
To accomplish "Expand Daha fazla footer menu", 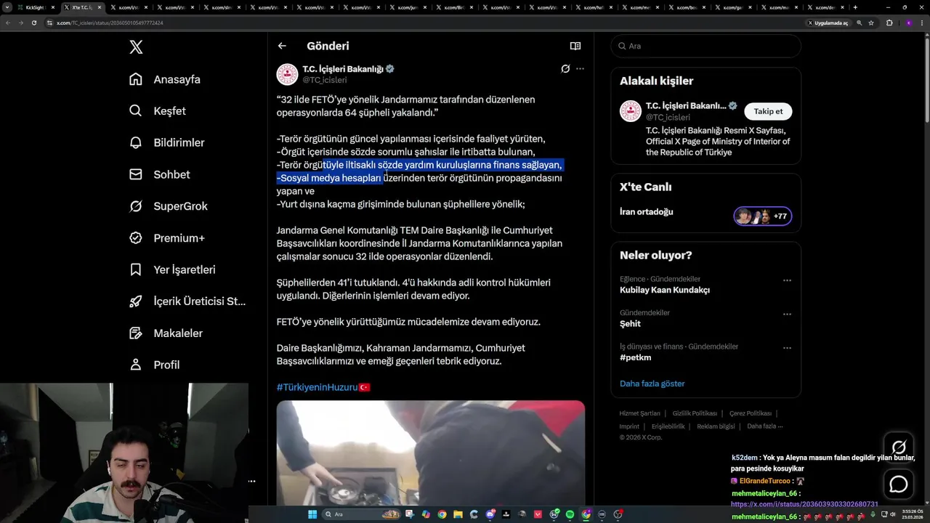I will (764, 426).
